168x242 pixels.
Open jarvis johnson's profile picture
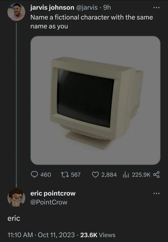click(16, 12)
